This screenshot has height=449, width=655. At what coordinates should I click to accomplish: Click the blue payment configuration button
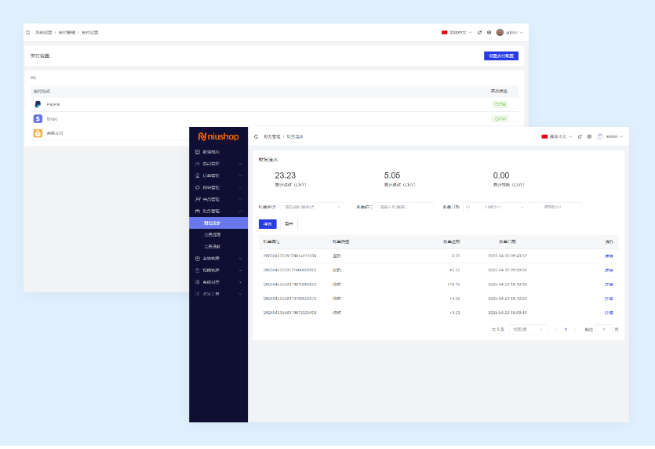pos(500,56)
